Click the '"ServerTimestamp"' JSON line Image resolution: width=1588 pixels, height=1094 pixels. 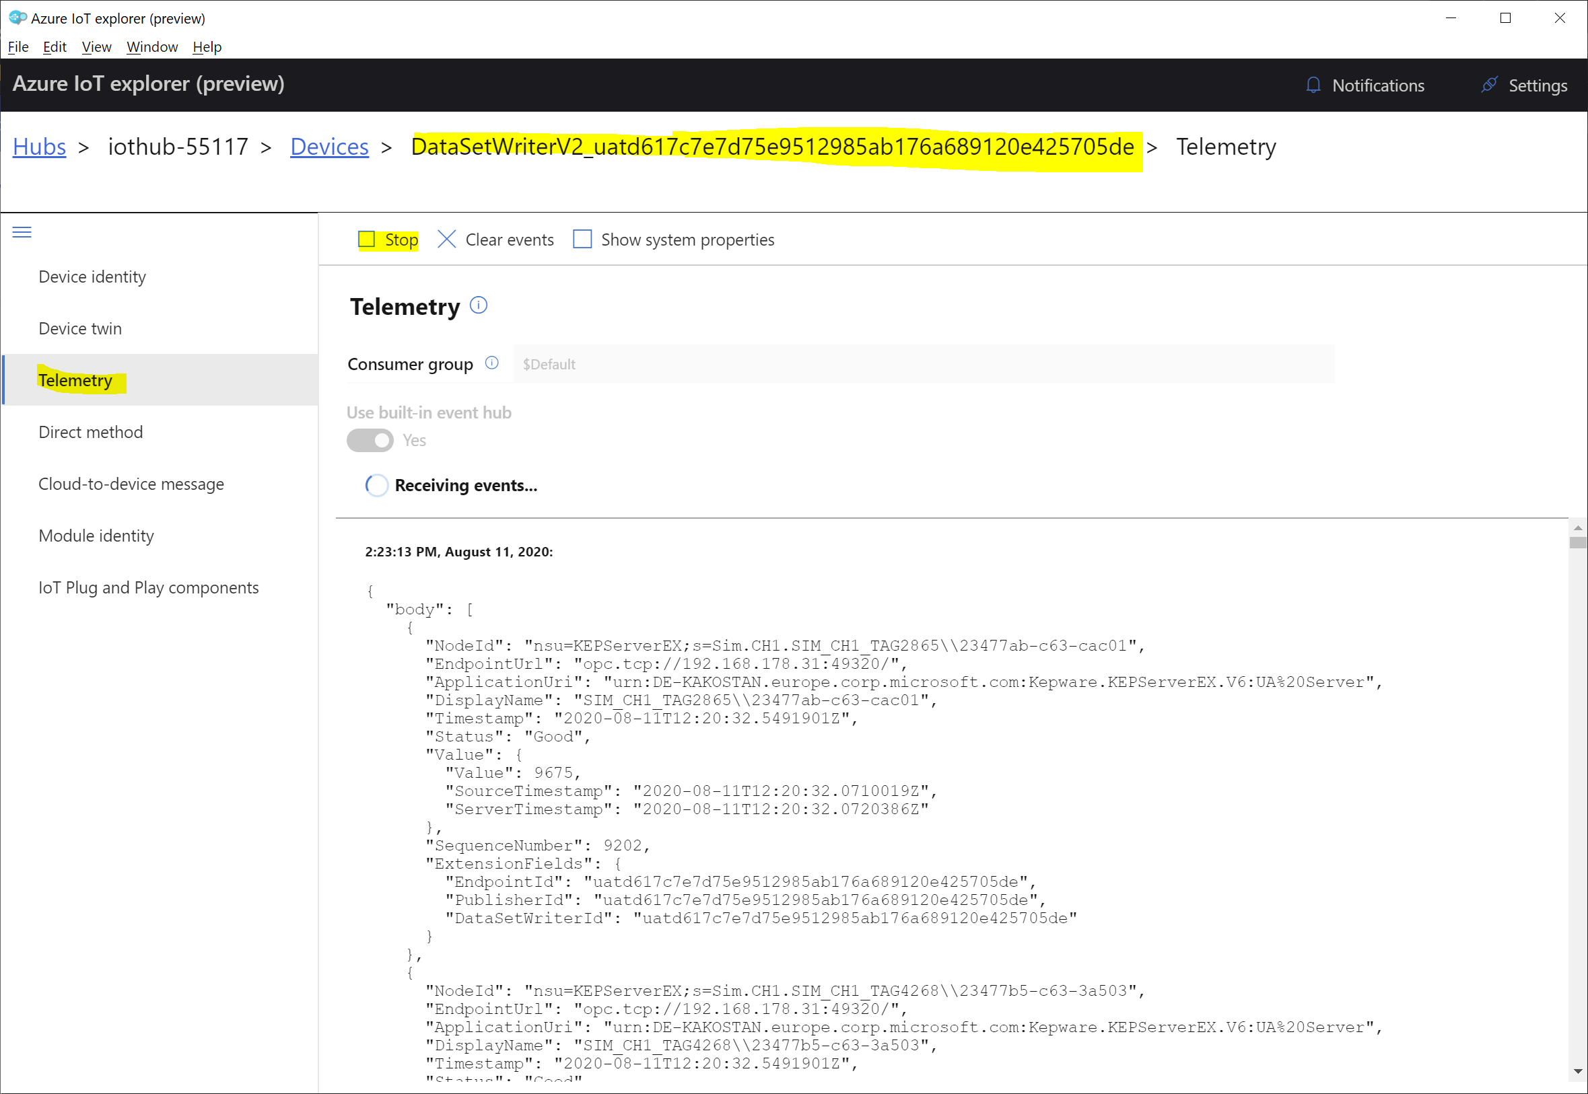tap(687, 809)
